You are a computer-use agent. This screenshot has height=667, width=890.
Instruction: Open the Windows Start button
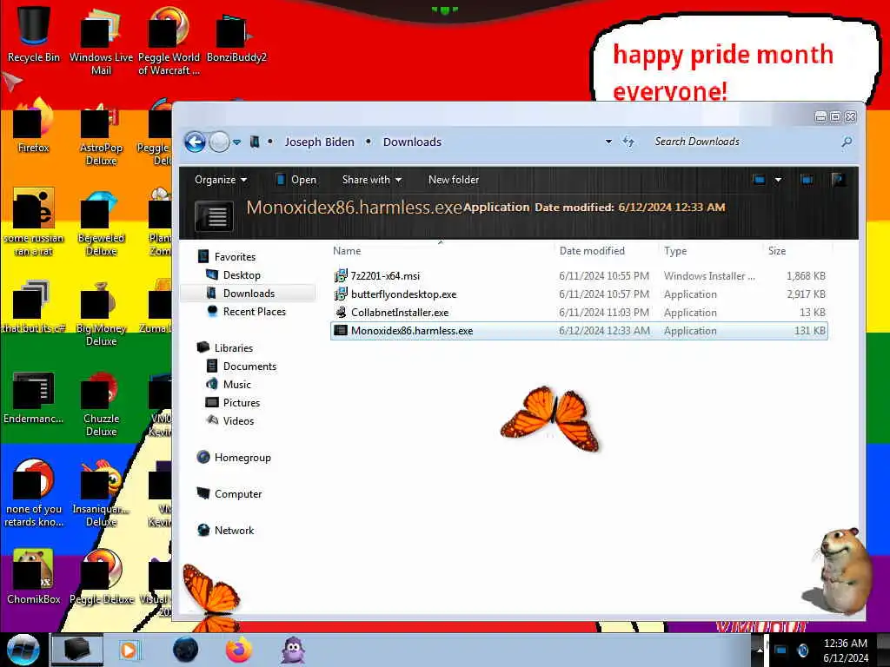tap(23, 650)
